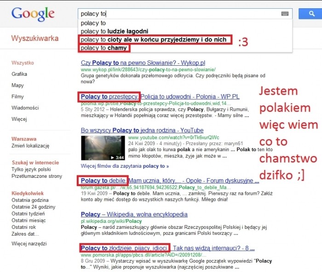
Task: Click 'Więcej filmów dla zapytania polacy to'
Action: (125, 166)
